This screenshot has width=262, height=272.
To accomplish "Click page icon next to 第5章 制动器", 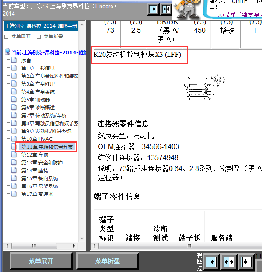I will pyautogui.click(x=14, y=99).
